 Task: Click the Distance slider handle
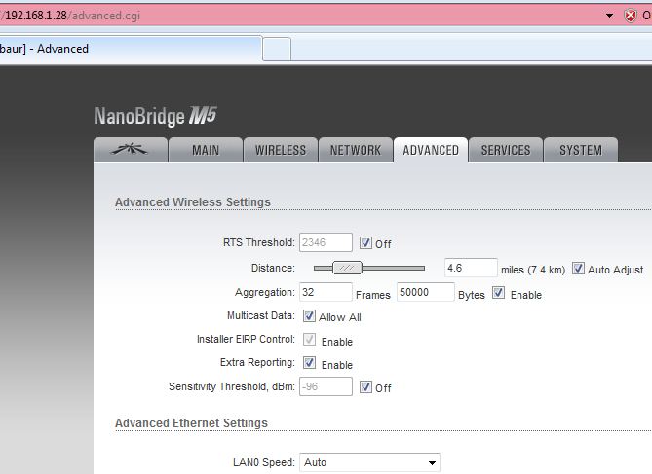347,268
